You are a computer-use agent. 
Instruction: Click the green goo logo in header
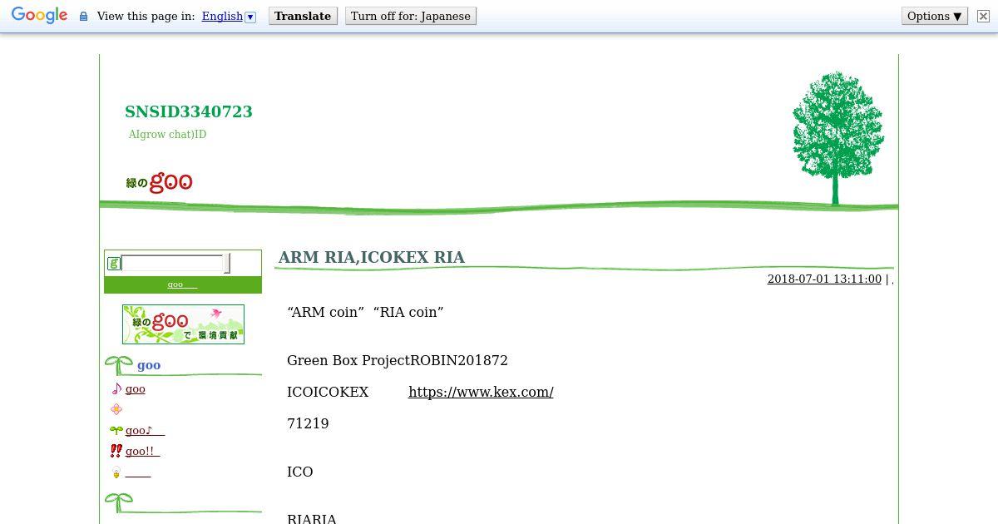click(159, 181)
